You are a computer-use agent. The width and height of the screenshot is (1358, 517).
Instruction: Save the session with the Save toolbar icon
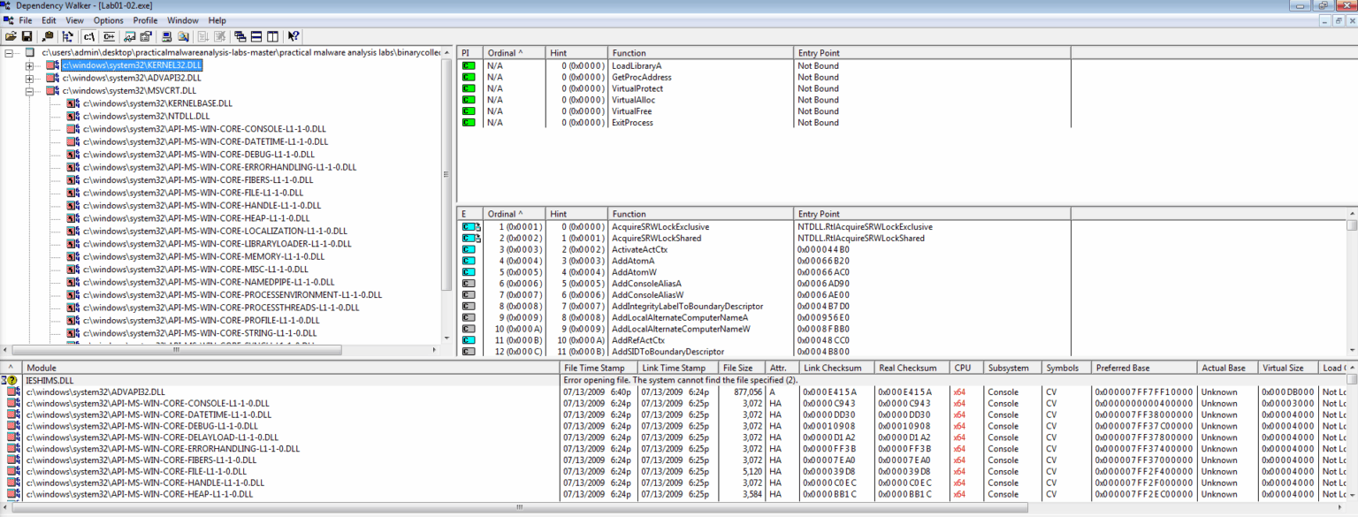tap(27, 36)
